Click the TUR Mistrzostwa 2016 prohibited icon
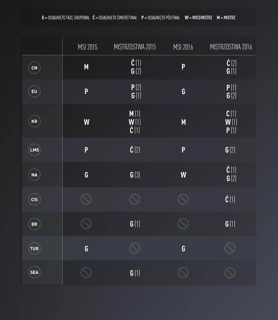Screen dimensions: 278x320 pyautogui.click(x=230, y=248)
